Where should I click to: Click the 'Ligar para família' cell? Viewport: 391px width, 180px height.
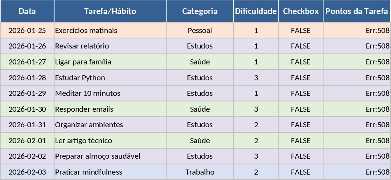tap(110, 62)
